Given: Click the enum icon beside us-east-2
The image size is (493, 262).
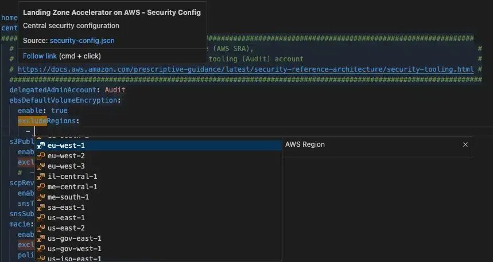Looking at the screenshot, I should (41, 228).
